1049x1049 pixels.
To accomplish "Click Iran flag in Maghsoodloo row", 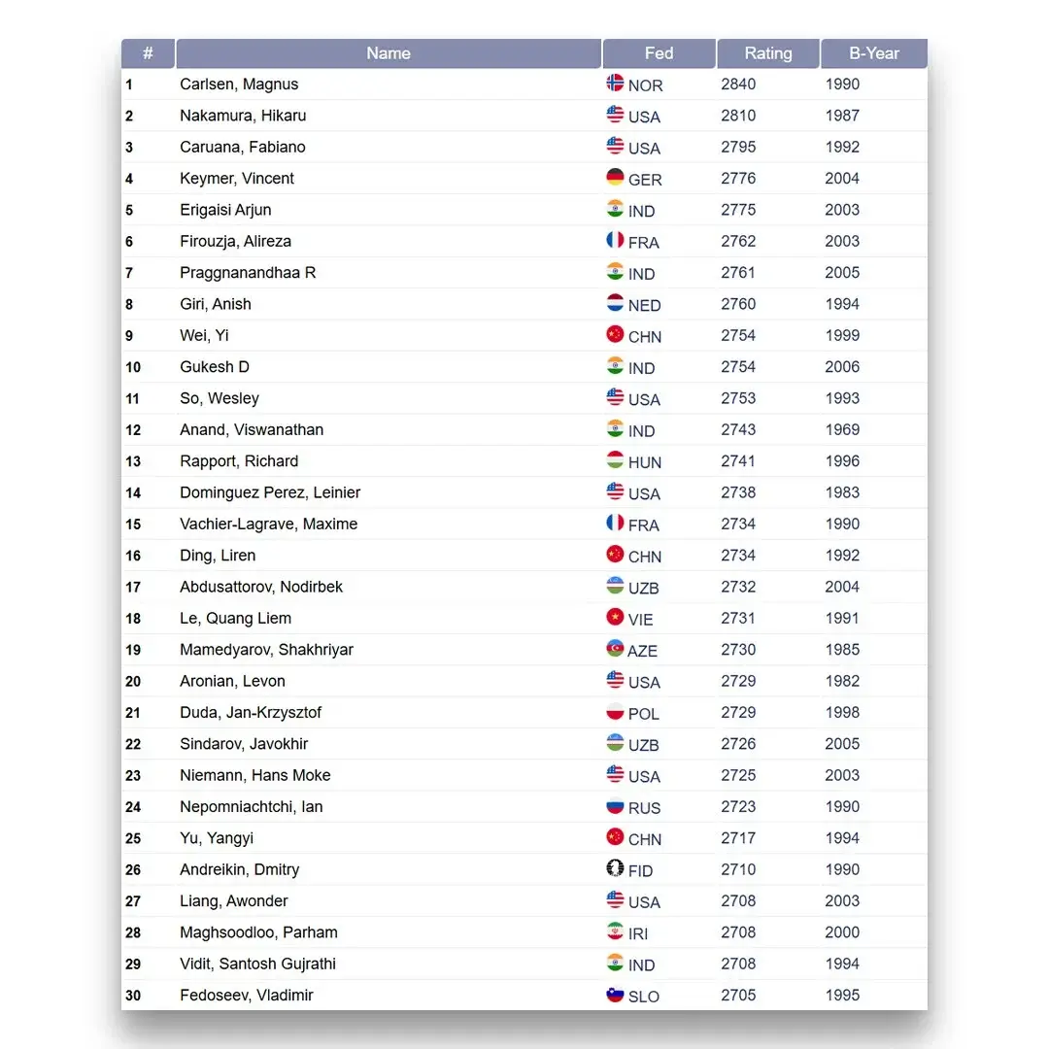I will click(615, 931).
